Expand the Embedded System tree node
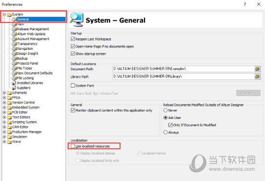The width and height of the screenshot is (265, 181). (4, 108)
